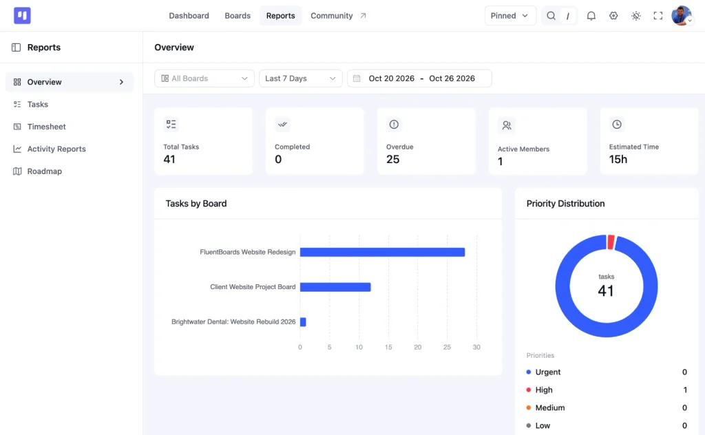Screen dimensions: 705x435
Task: Click the FluentBoards Website Redesign label
Action: click(x=248, y=252)
